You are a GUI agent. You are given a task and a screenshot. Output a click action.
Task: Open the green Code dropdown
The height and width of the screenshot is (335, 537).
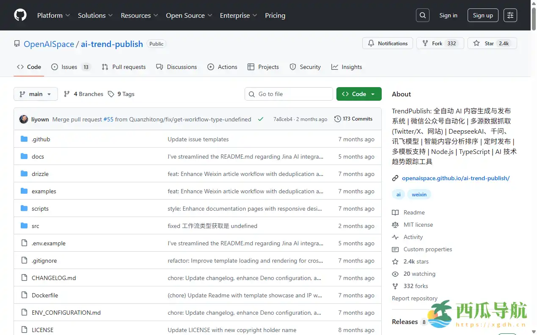click(x=358, y=94)
